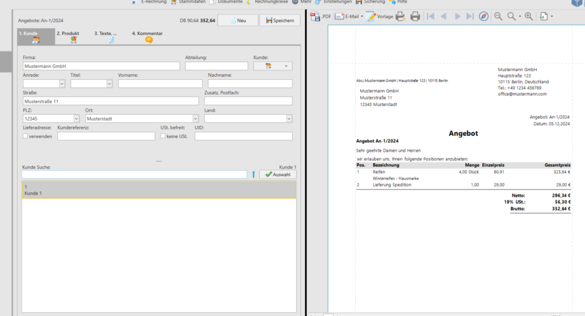The width and height of the screenshot is (585, 316).
Task: Open the Vorlage template editor
Action: coord(380,16)
